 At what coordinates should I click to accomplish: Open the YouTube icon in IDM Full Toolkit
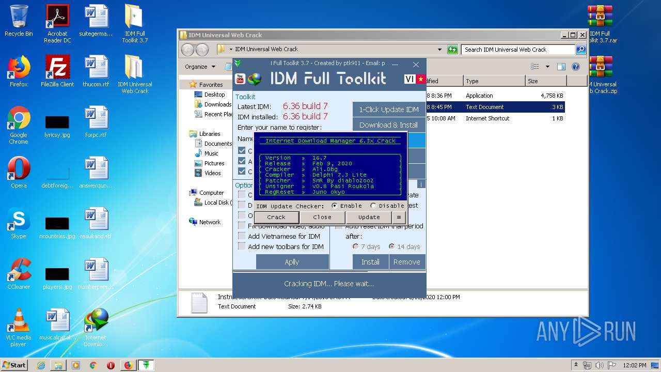tap(240, 79)
